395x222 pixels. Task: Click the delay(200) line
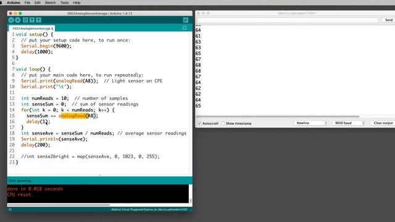click(x=36, y=145)
